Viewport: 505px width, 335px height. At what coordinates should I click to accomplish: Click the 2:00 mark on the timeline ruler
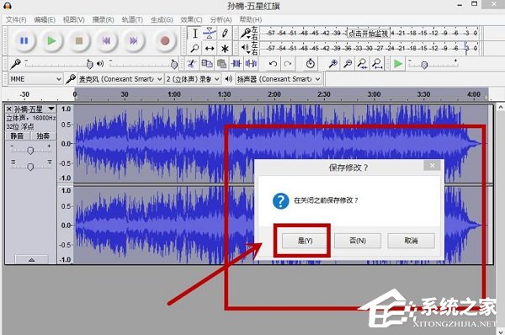click(x=274, y=94)
